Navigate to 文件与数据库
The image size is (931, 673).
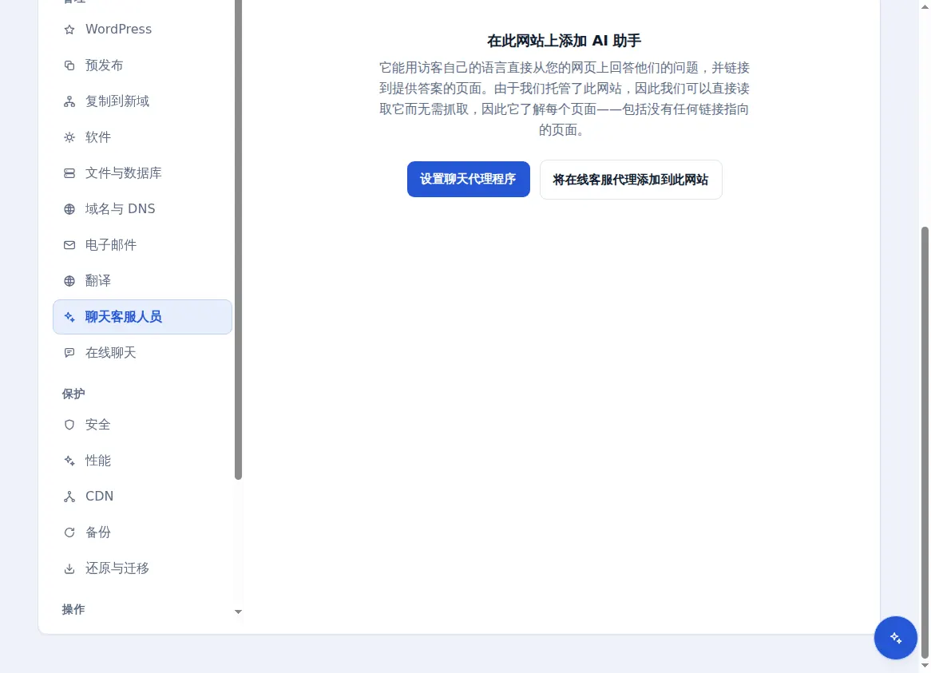142,173
